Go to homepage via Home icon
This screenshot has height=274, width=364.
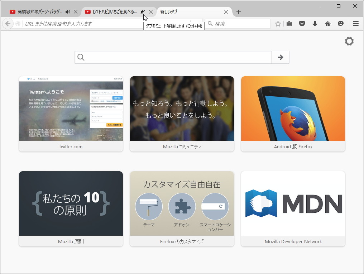[328, 24]
